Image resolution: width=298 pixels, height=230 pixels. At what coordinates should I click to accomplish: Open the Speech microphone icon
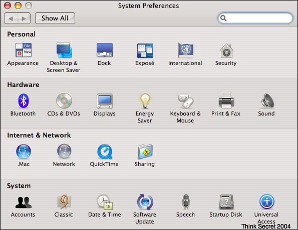185,202
